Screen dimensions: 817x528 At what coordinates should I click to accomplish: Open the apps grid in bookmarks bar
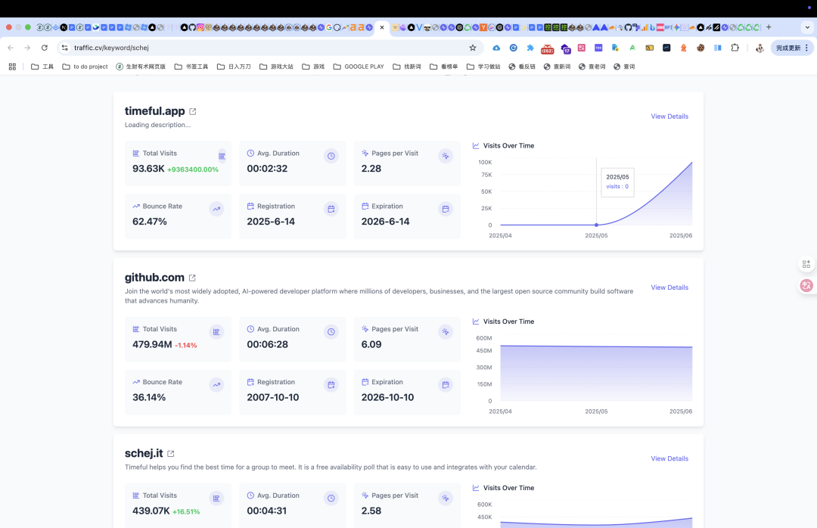click(13, 67)
